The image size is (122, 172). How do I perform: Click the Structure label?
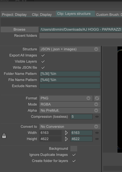coord(30,49)
